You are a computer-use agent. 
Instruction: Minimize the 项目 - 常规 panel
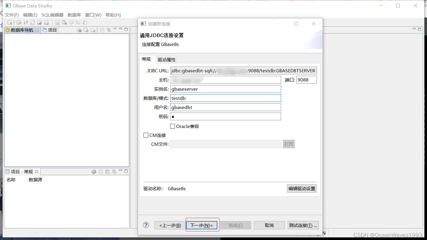point(121,171)
